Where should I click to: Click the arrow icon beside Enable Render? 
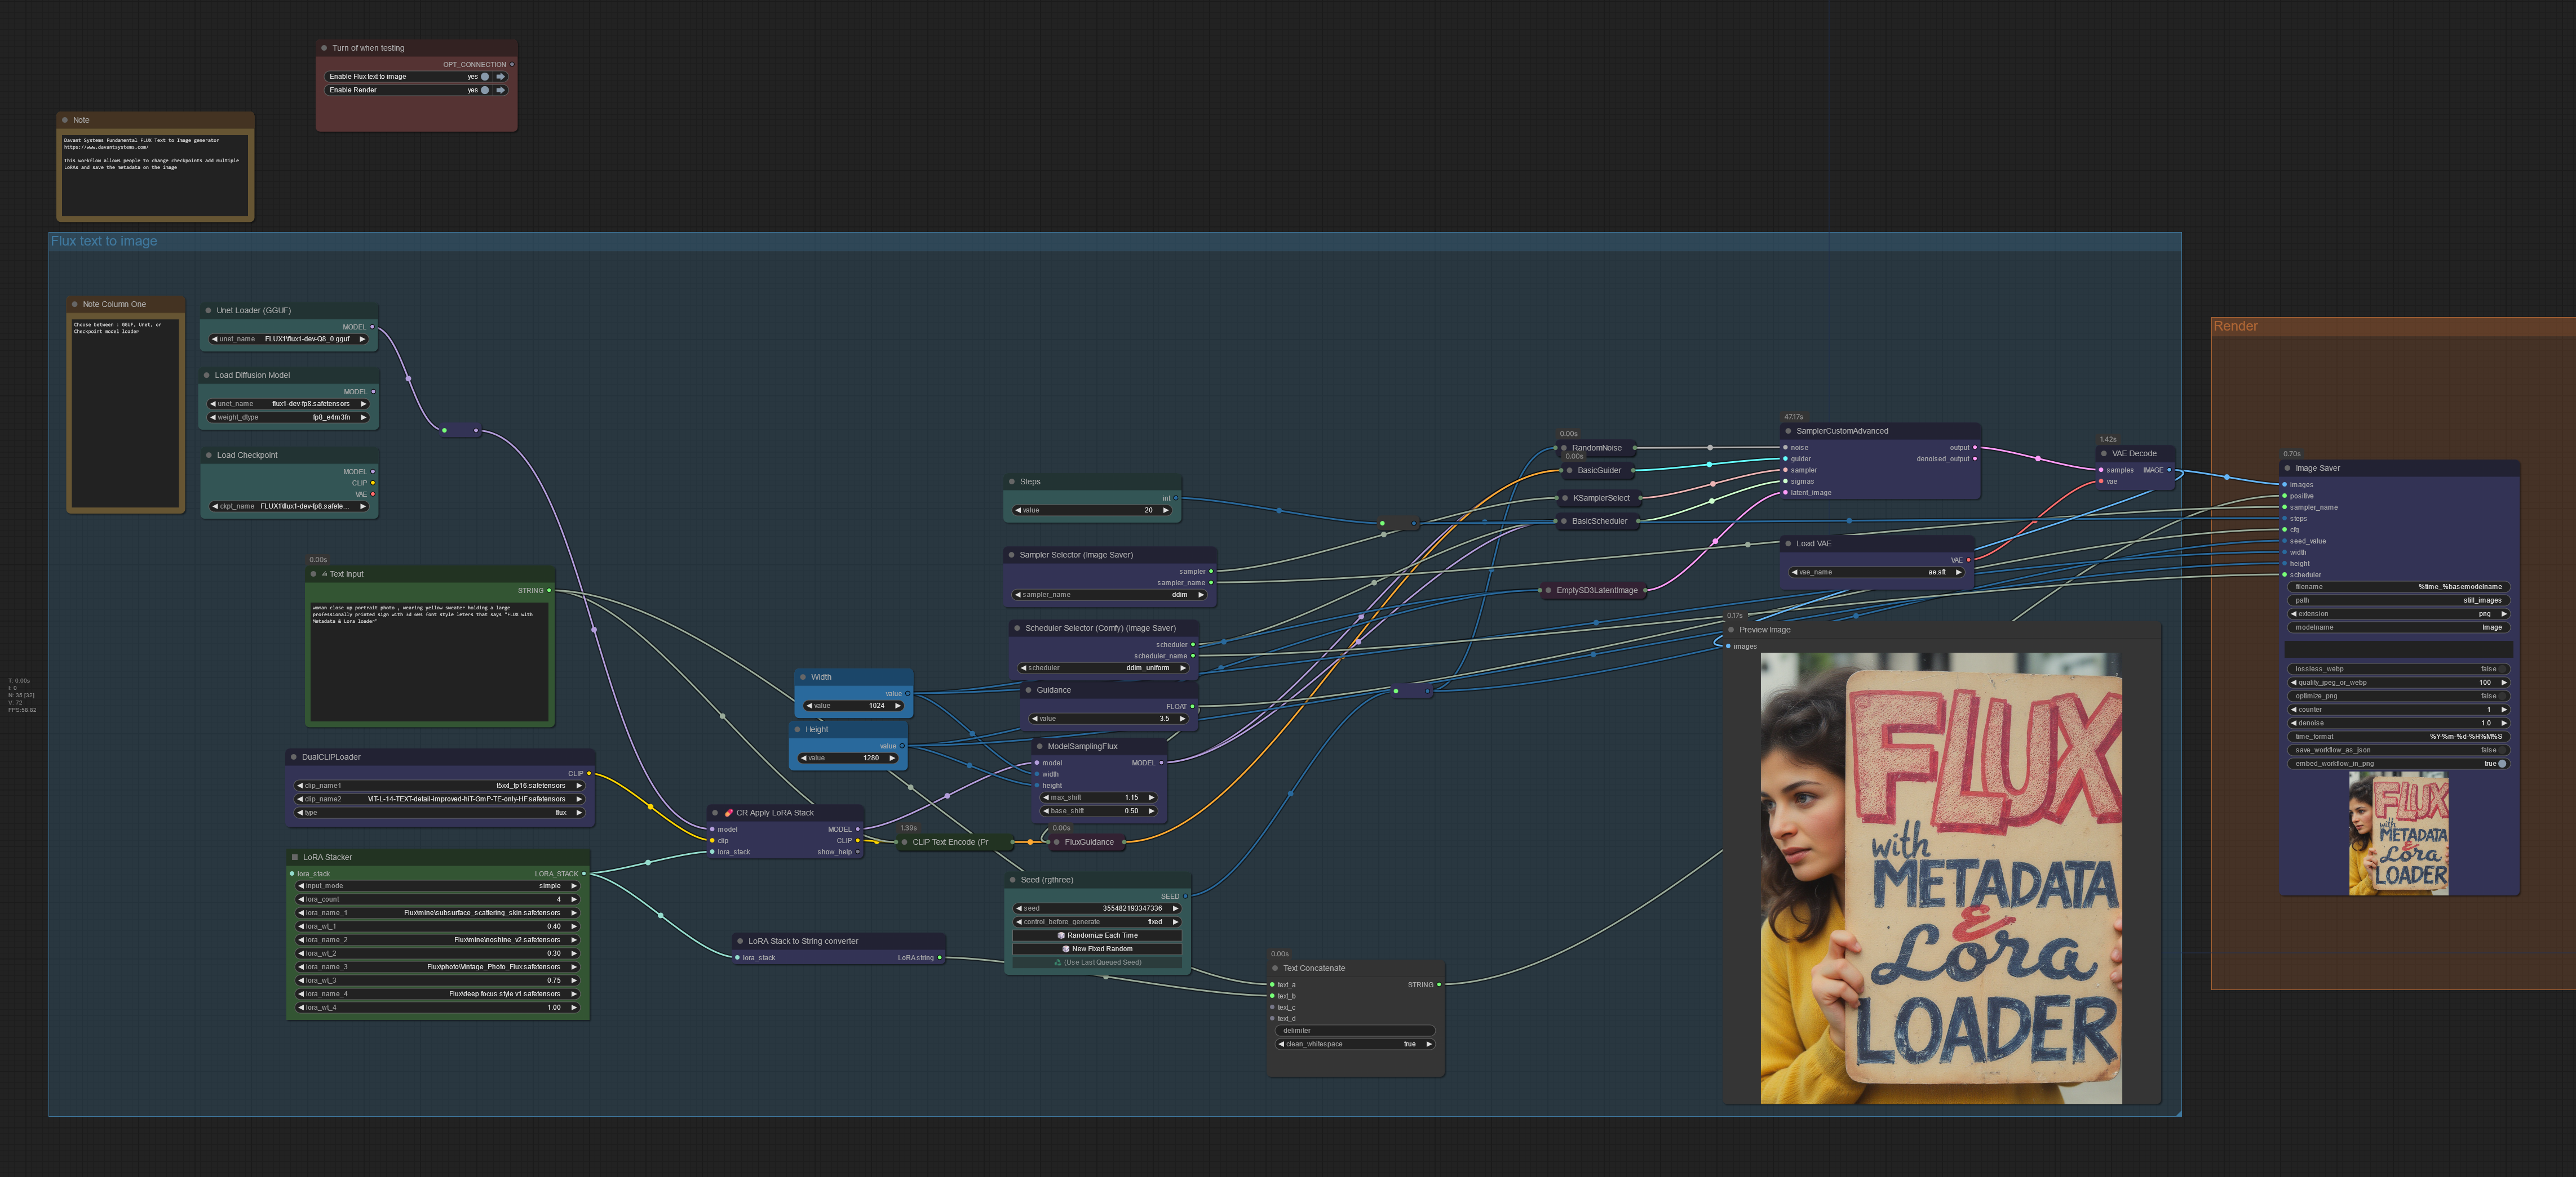[501, 90]
